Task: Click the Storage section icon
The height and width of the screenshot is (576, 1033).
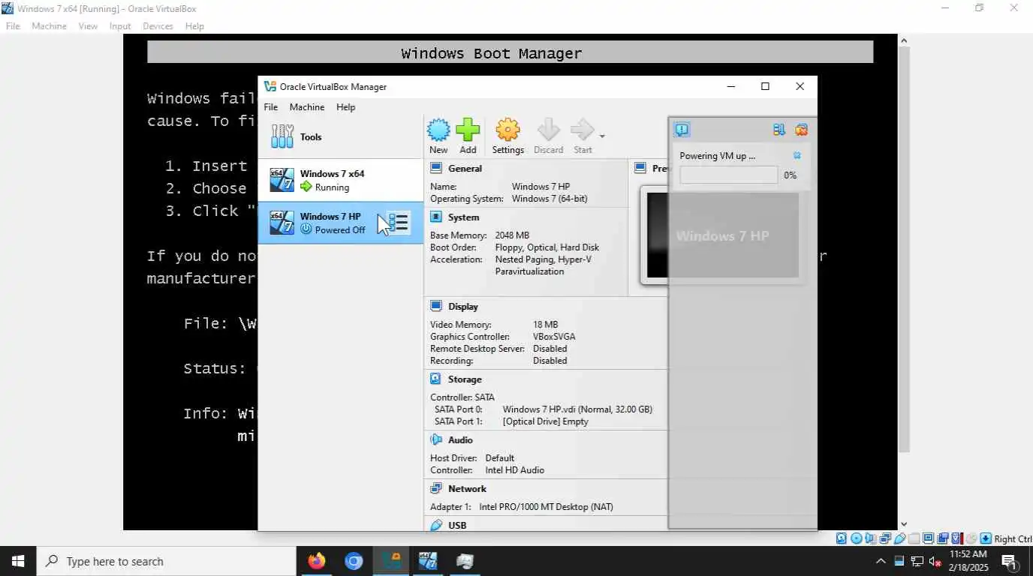Action: click(436, 379)
